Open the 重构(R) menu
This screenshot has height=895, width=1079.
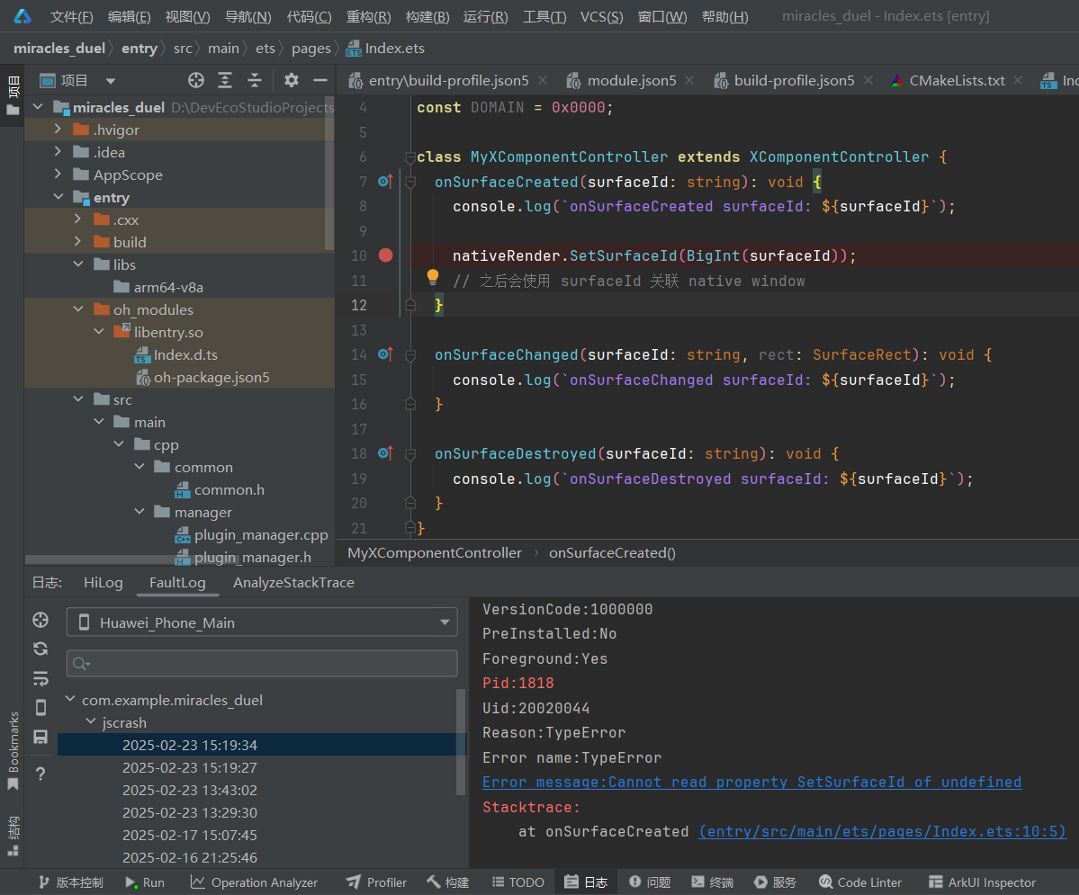click(368, 16)
